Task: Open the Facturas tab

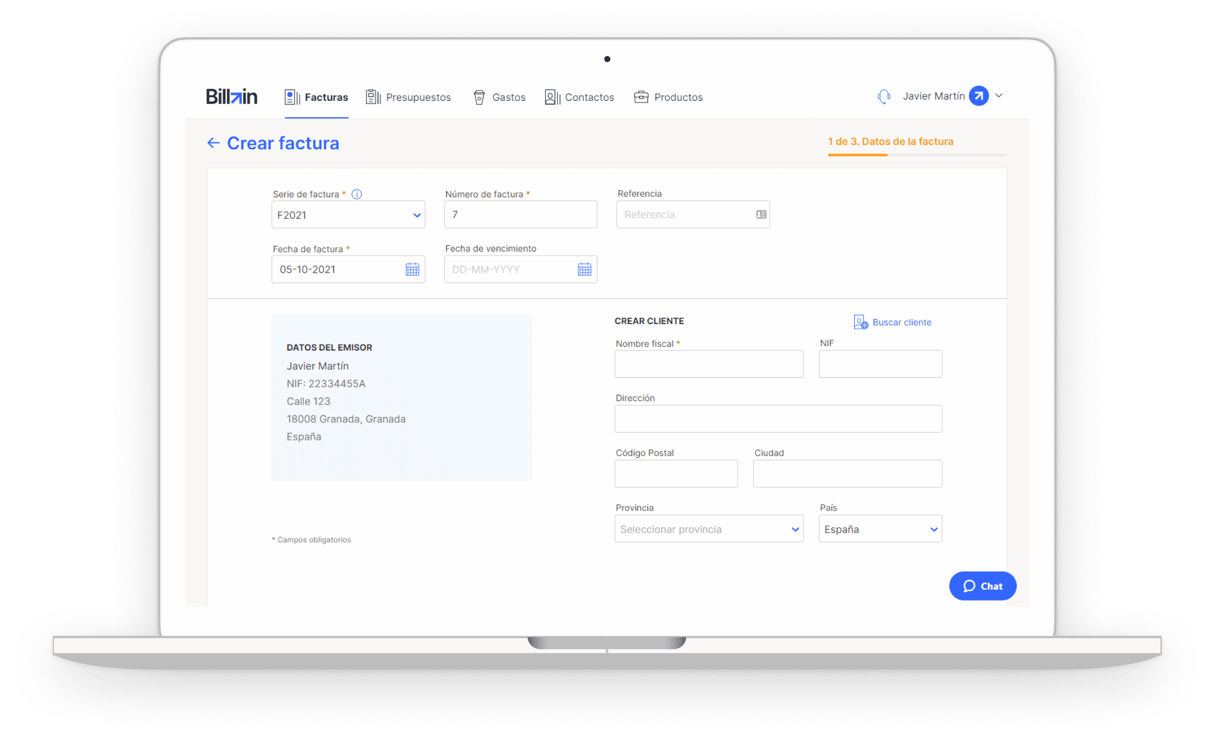Action: pyautogui.click(x=316, y=97)
